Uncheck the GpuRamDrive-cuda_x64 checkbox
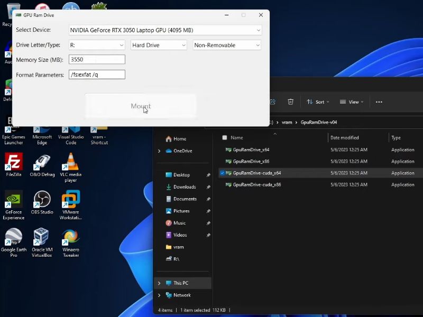Image resolution: width=423 pixels, height=317 pixels. point(222,173)
